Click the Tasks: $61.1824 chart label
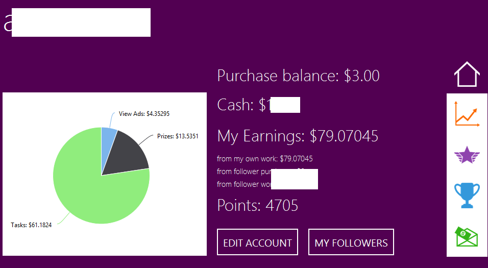Image resolution: width=488 pixels, height=268 pixels. 31,225
